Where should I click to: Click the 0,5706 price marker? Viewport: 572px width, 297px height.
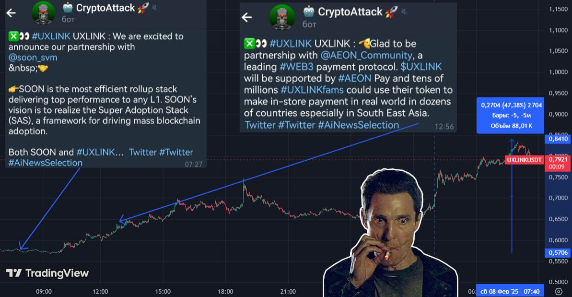559,252
